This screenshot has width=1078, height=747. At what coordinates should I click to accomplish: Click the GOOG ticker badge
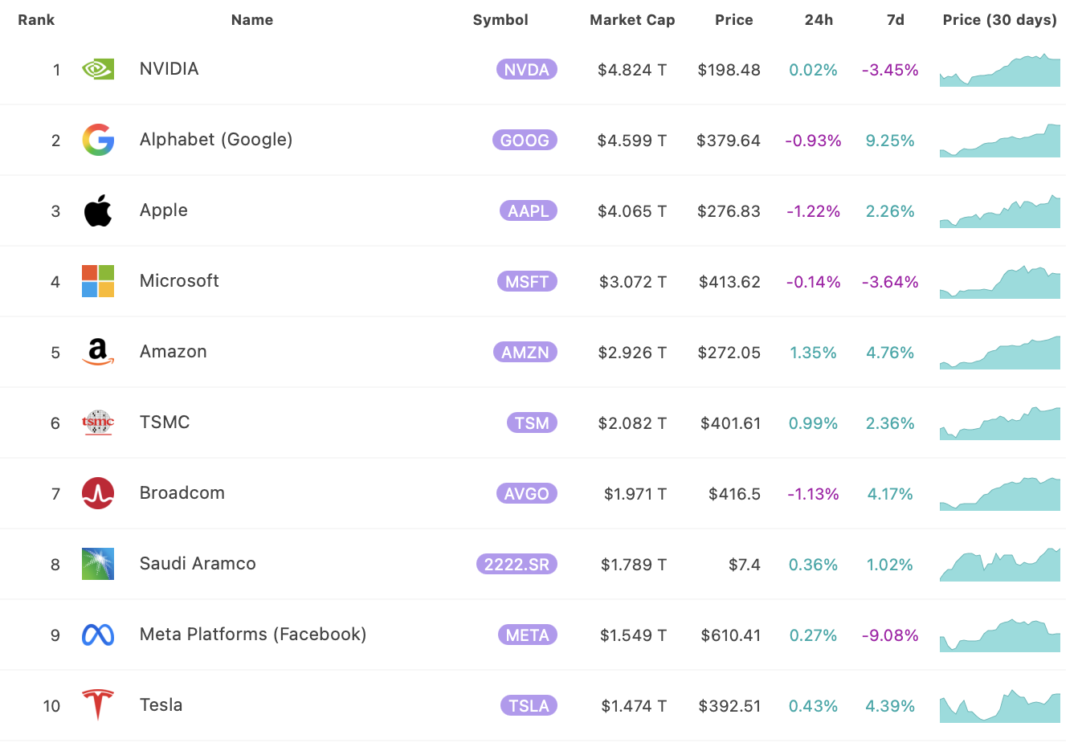tap(525, 141)
